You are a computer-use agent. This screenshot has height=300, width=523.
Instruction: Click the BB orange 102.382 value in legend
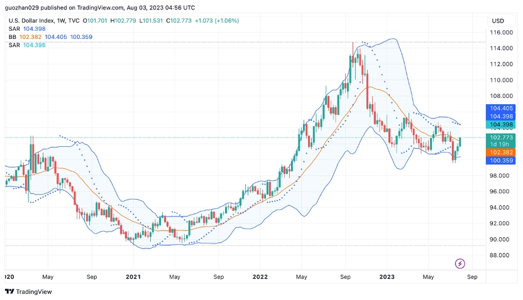(x=30, y=37)
